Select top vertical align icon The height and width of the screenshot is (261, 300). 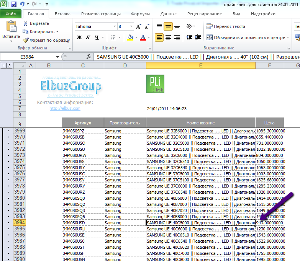(159, 26)
